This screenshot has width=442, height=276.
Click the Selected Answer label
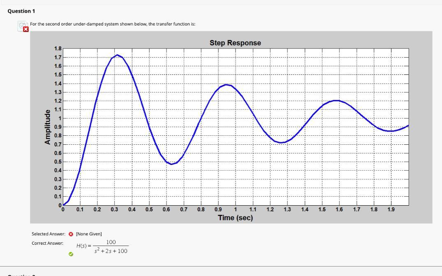49,233
